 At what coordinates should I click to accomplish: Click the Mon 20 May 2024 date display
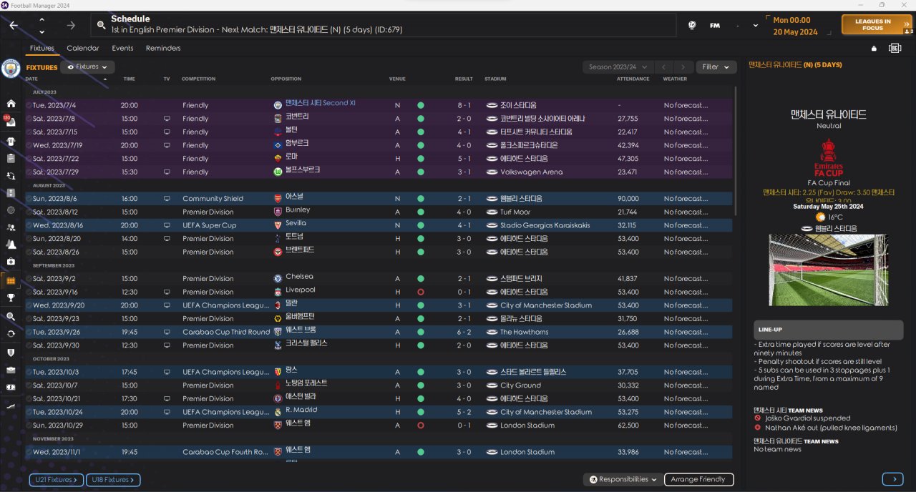point(795,26)
